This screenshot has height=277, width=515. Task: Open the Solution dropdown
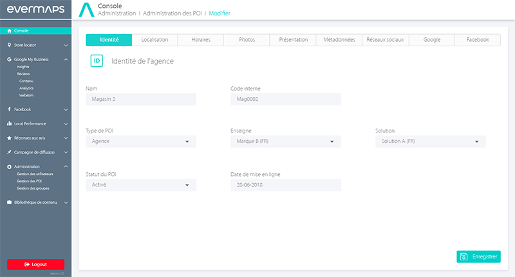[x=430, y=141]
